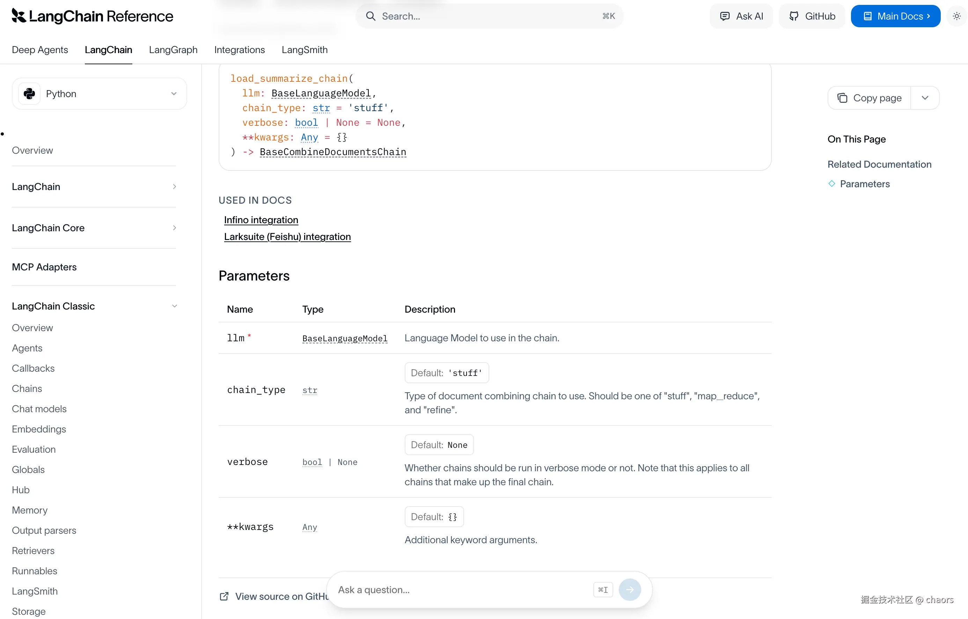Click the Ask a question input field
Image resolution: width=968 pixels, height=619 pixels.
point(462,590)
